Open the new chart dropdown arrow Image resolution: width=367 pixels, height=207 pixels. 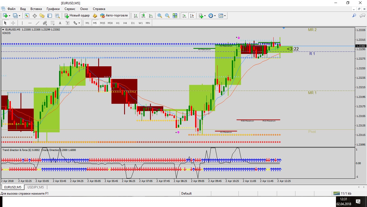pos(9,16)
